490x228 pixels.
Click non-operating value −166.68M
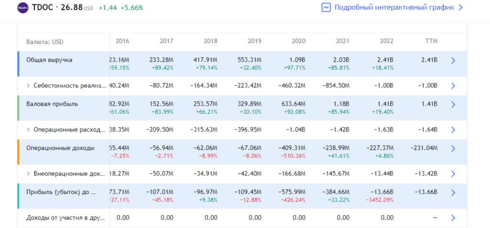pos(291,174)
